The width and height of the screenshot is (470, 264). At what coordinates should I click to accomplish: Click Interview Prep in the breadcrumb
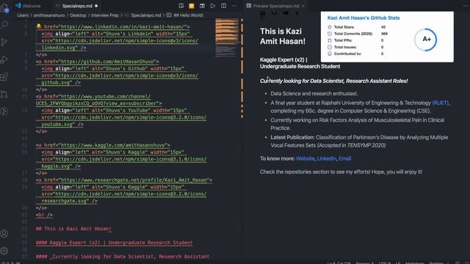[x=105, y=15]
